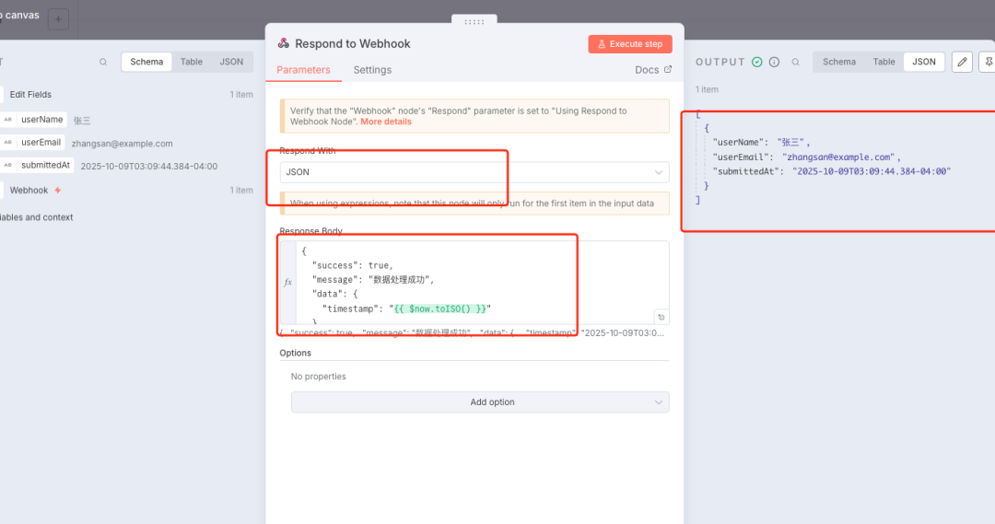Click the Response Body expand editor icon
995x524 pixels.
tap(661, 317)
